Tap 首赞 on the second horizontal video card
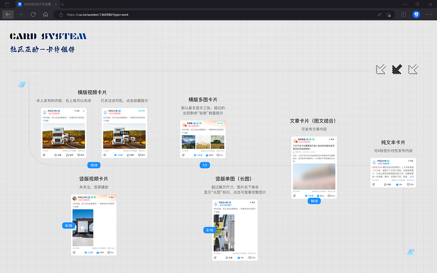The height and width of the screenshot is (273, 437). click(x=130, y=155)
